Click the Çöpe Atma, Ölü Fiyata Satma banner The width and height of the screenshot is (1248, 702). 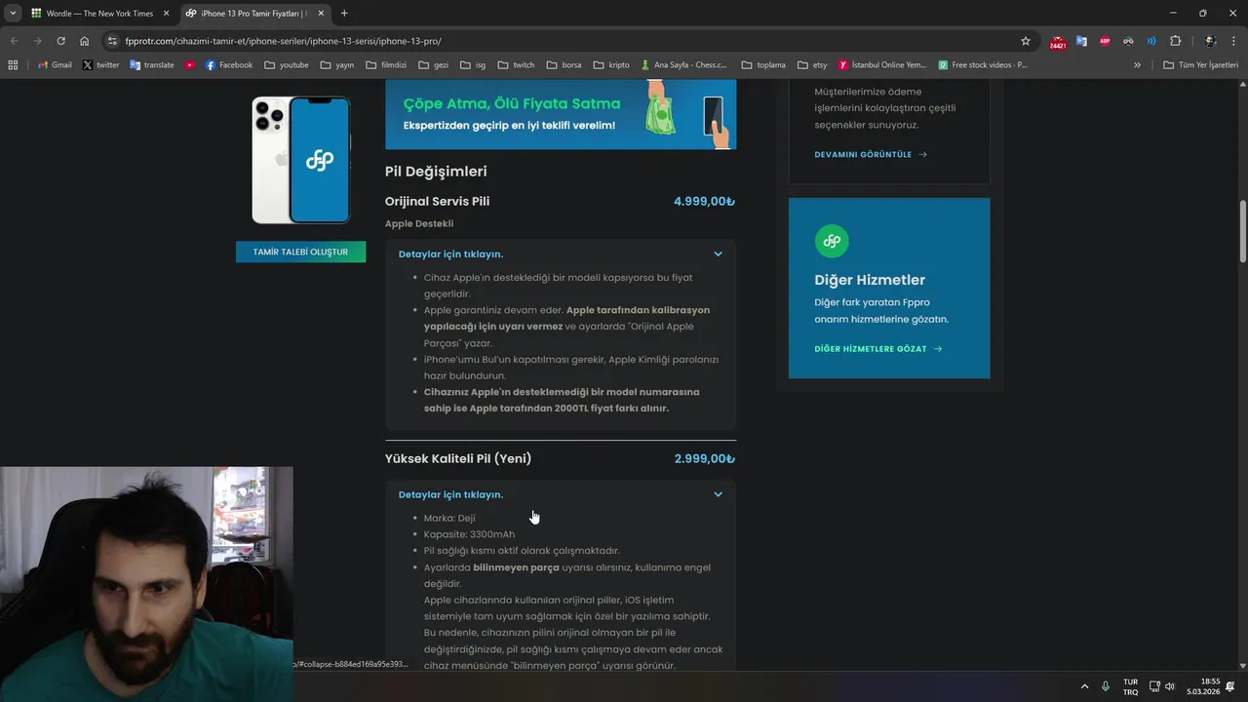click(x=561, y=114)
